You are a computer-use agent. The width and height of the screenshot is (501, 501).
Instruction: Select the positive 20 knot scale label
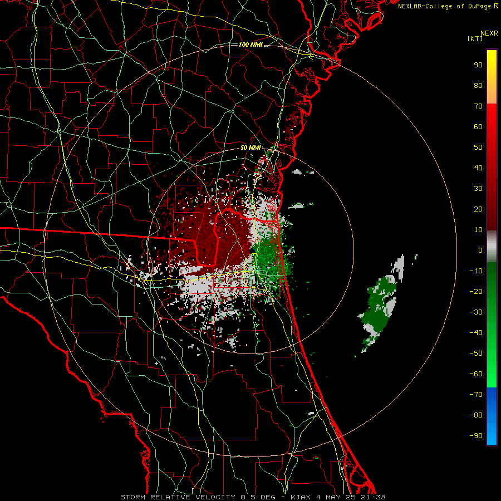click(478, 209)
